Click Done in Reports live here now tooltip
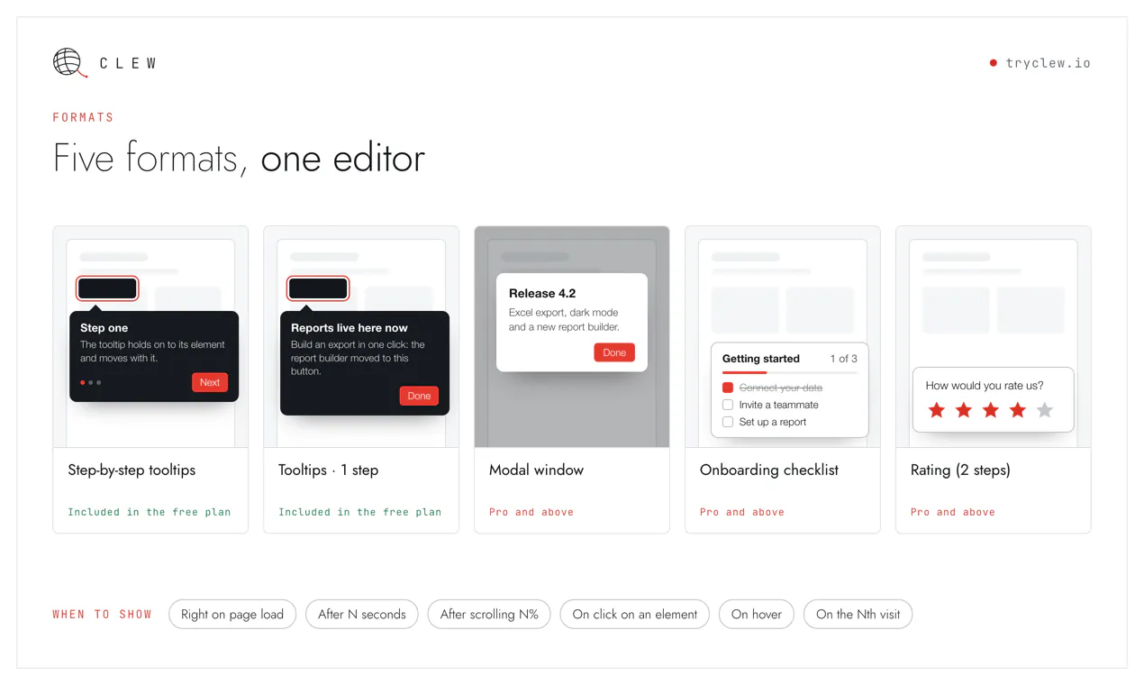Image resolution: width=1144 pixels, height=685 pixels. click(419, 396)
